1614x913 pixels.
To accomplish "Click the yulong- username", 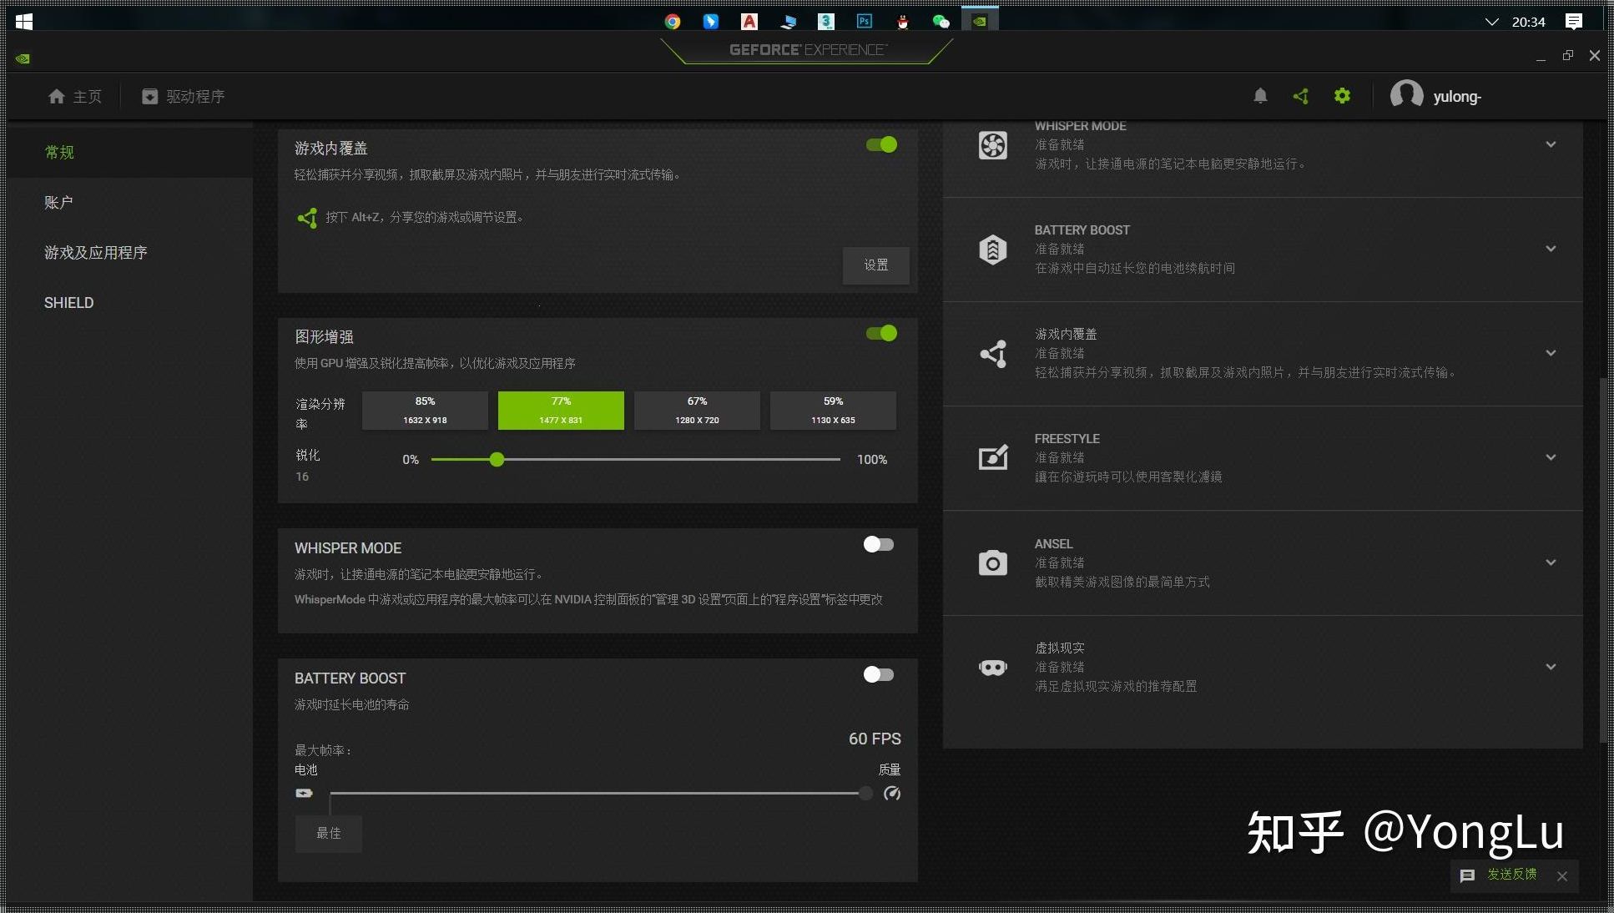I will tap(1457, 97).
